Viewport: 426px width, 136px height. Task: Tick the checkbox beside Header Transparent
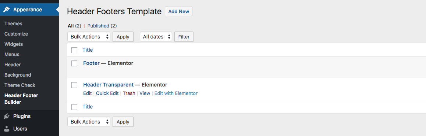tap(74, 85)
